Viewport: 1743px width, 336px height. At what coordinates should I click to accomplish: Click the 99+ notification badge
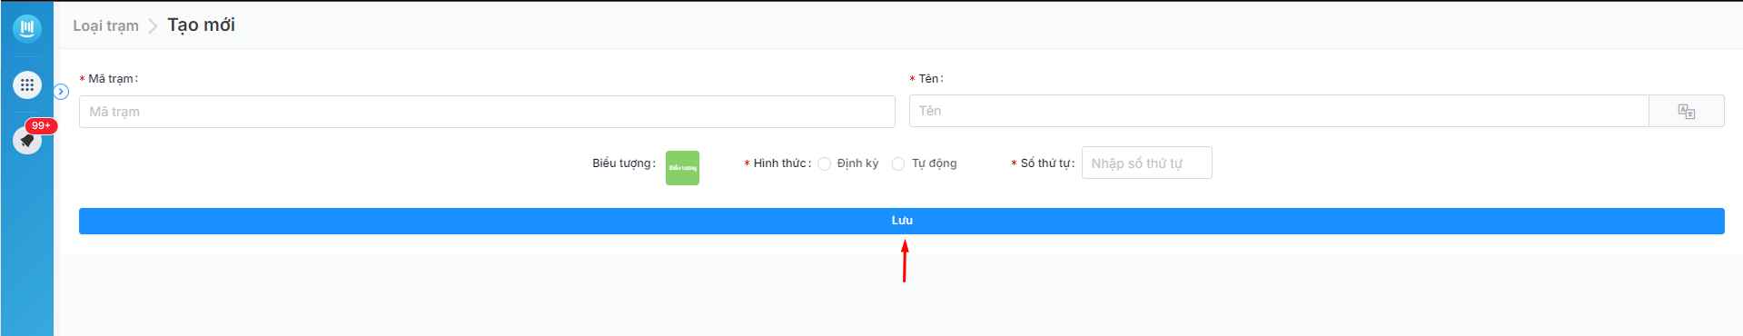click(41, 125)
